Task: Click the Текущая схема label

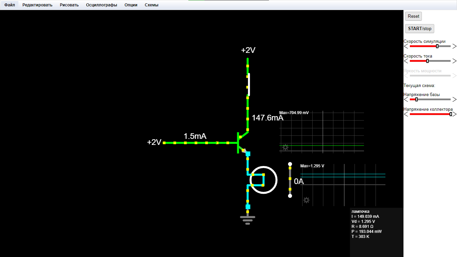Action: click(419, 86)
